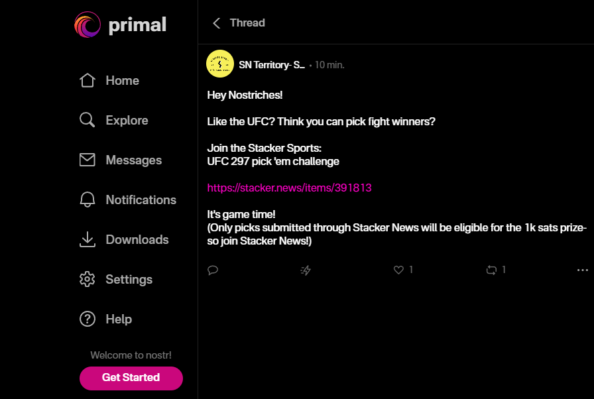Like the post with heart icon

pos(398,270)
